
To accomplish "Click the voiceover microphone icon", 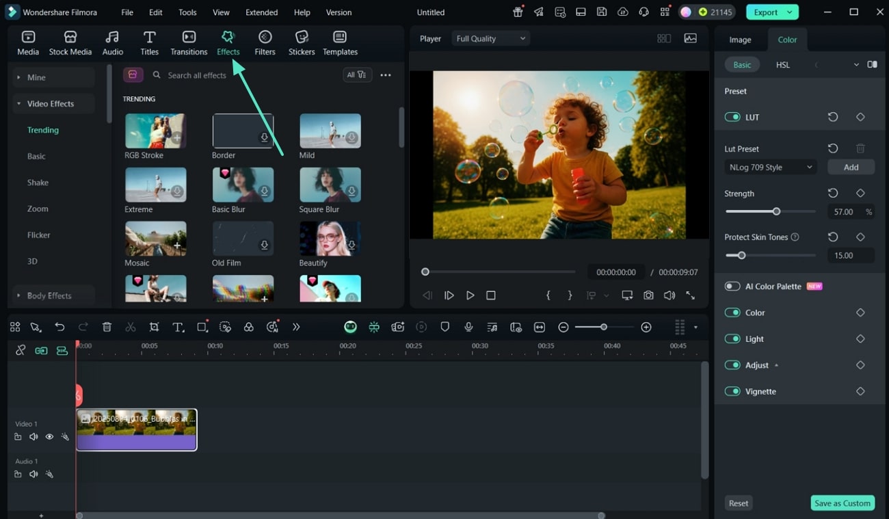I will point(468,328).
